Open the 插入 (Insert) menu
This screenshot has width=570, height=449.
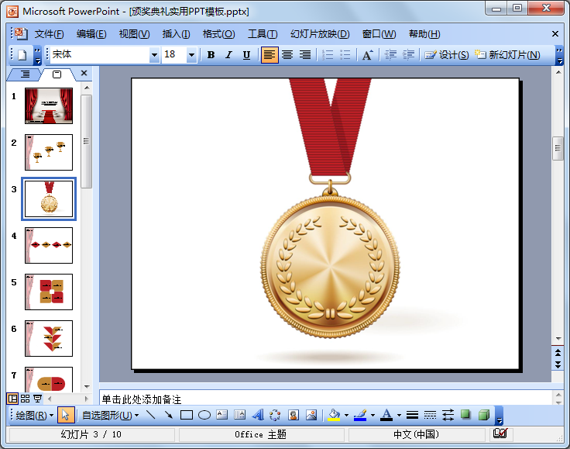coord(176,34)
